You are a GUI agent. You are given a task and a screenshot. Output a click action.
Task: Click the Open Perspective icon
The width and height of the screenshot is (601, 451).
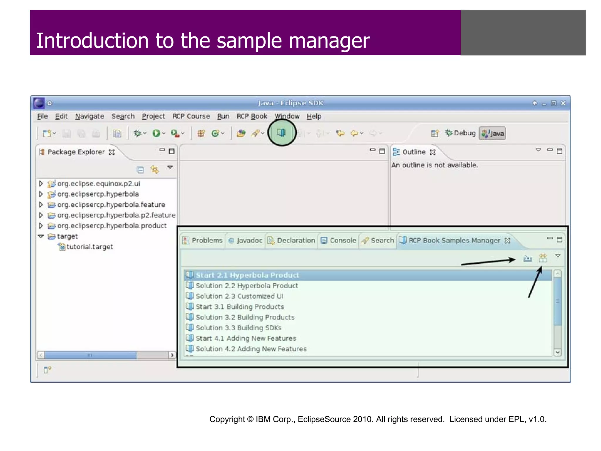point(435,134)
